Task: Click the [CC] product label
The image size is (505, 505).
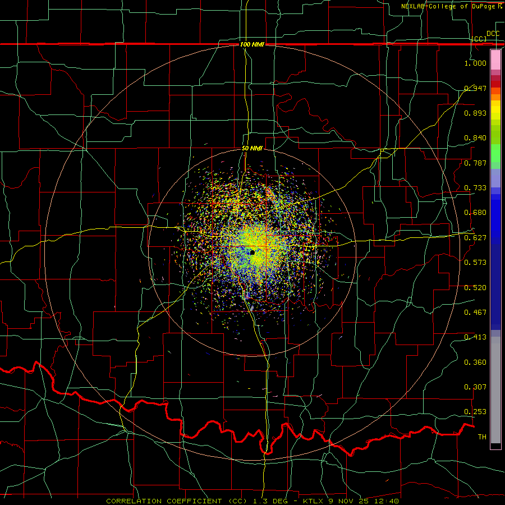Action: point(479,39)
